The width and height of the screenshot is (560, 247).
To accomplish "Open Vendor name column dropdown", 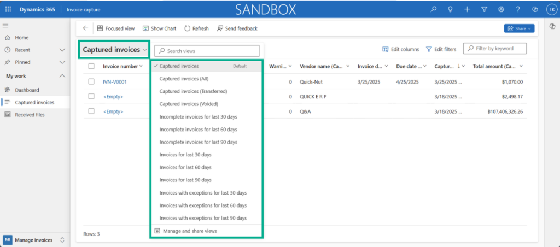I will pyautogui.click(x=348, y=66).
